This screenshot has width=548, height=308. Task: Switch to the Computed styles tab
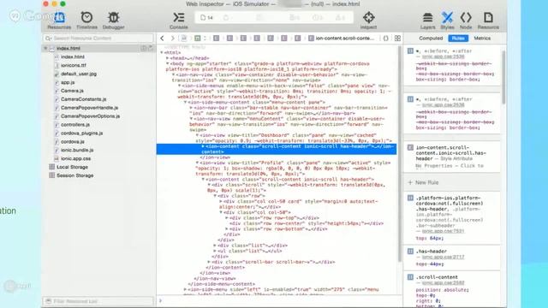tap(431, 38)
